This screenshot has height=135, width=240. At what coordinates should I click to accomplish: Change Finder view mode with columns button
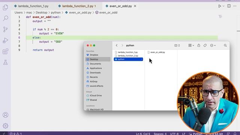[177, 45]
